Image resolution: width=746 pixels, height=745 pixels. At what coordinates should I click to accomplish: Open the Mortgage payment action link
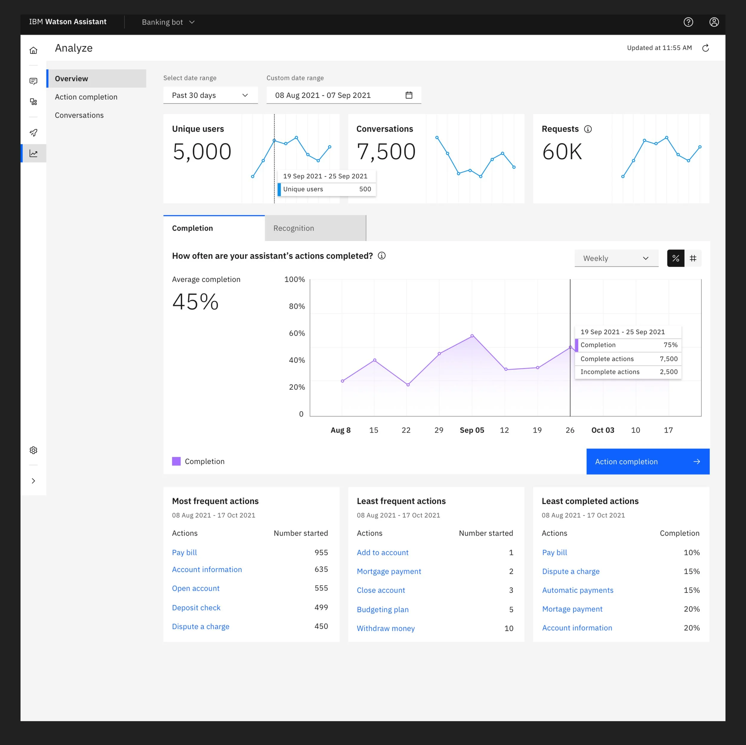coord(389,571)
